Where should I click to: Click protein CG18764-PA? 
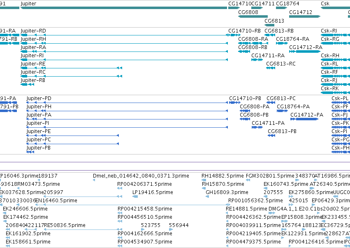(x=283, y=111)
